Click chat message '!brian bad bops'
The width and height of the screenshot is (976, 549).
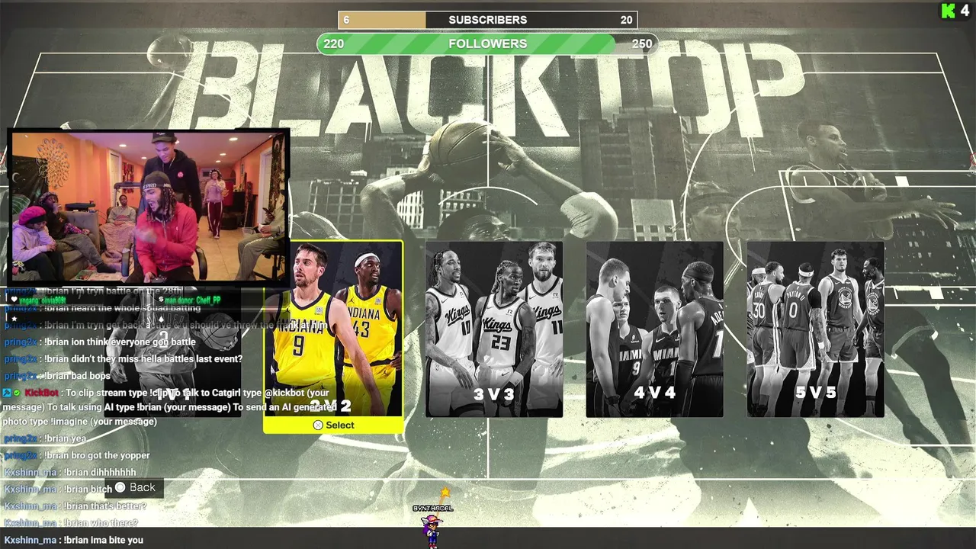77,376
